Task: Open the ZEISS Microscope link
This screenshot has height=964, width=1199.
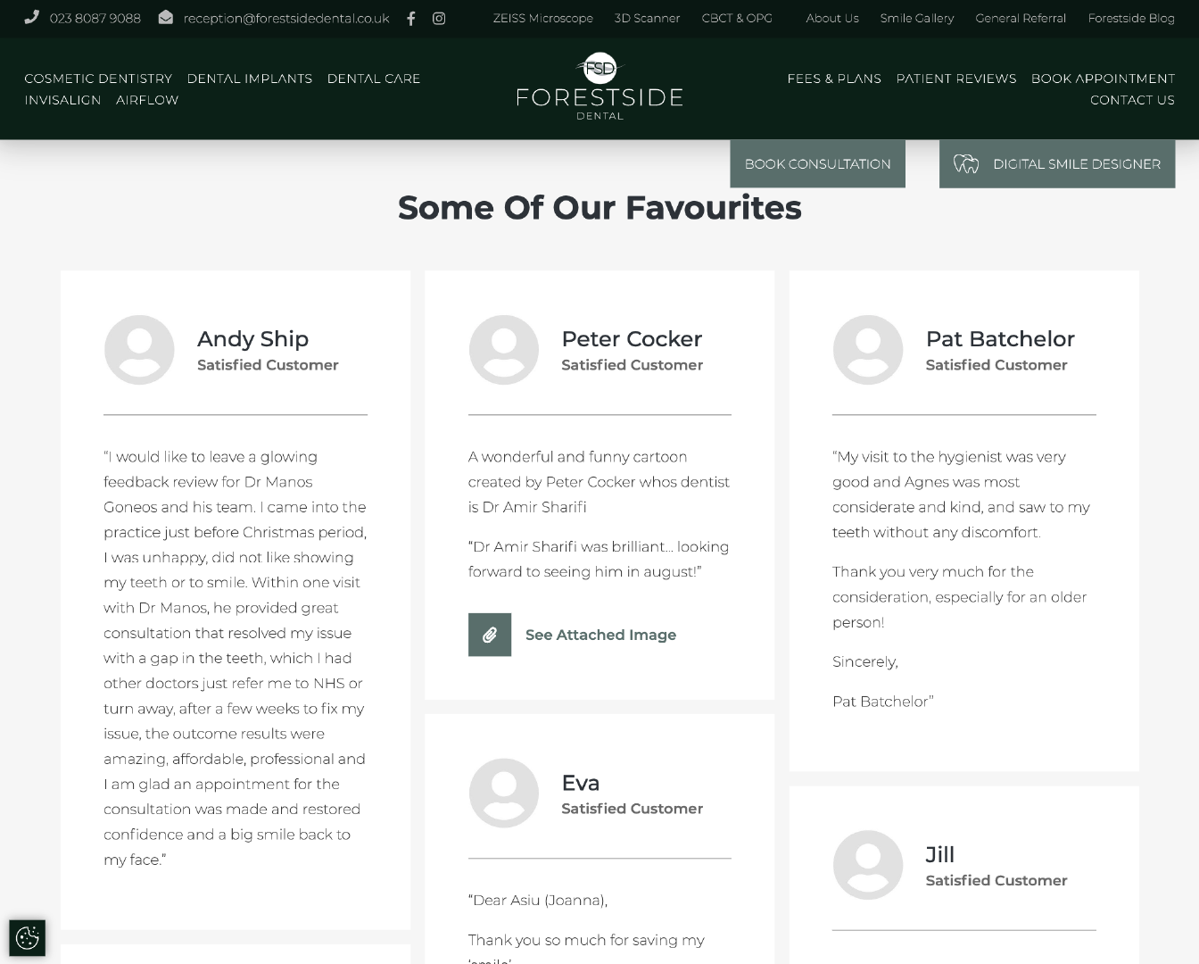Action: point(542,18)
